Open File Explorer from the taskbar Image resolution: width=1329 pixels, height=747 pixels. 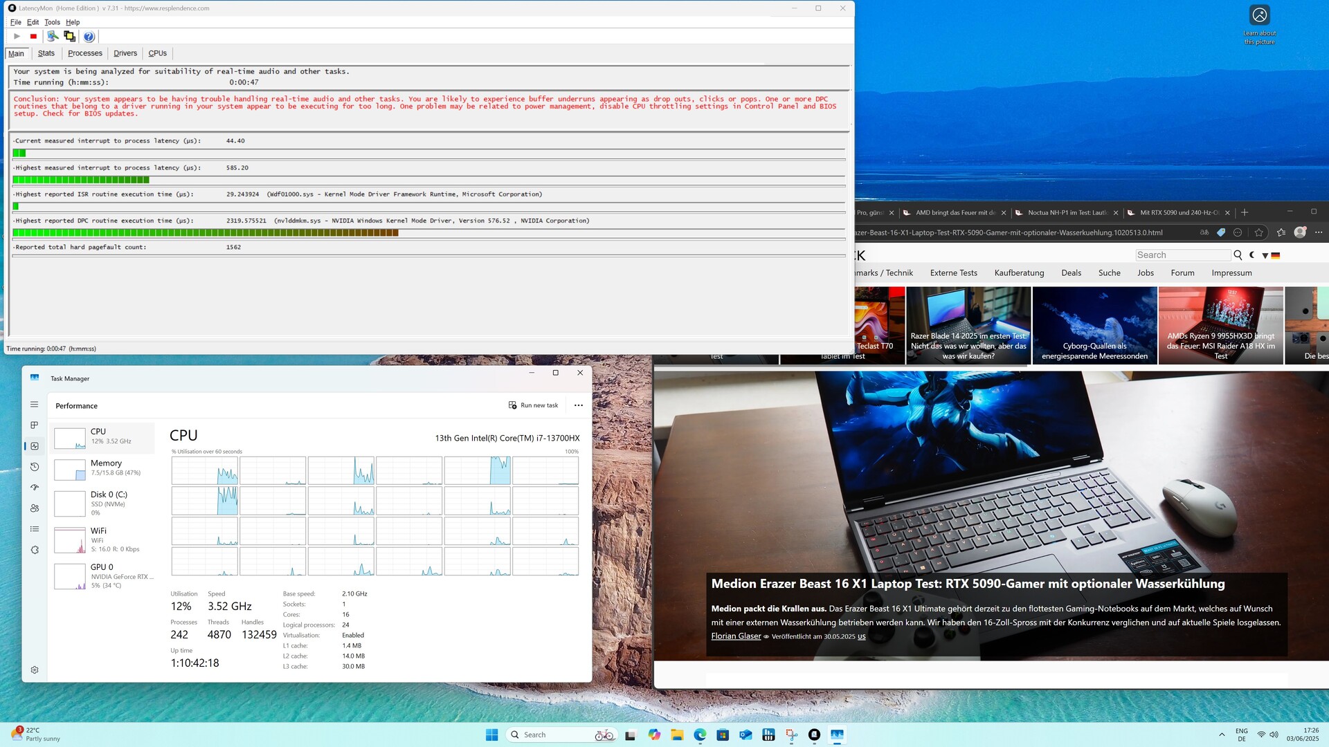(677, 735)
